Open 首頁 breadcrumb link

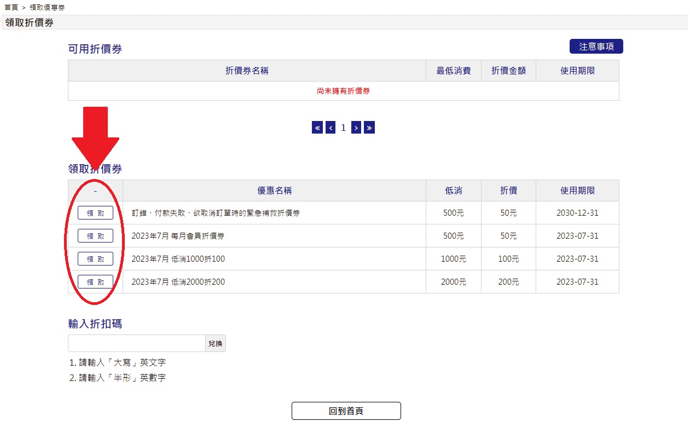pyautogui.click(x=11, y=7)
